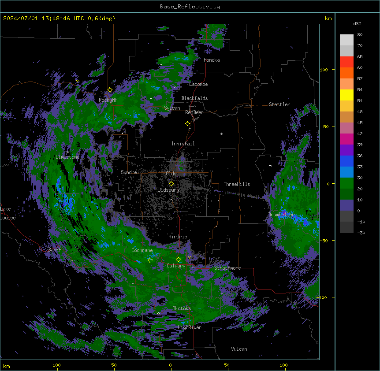Click the Olds label
This screenshot has height=371, width=380.
(171, 174)
